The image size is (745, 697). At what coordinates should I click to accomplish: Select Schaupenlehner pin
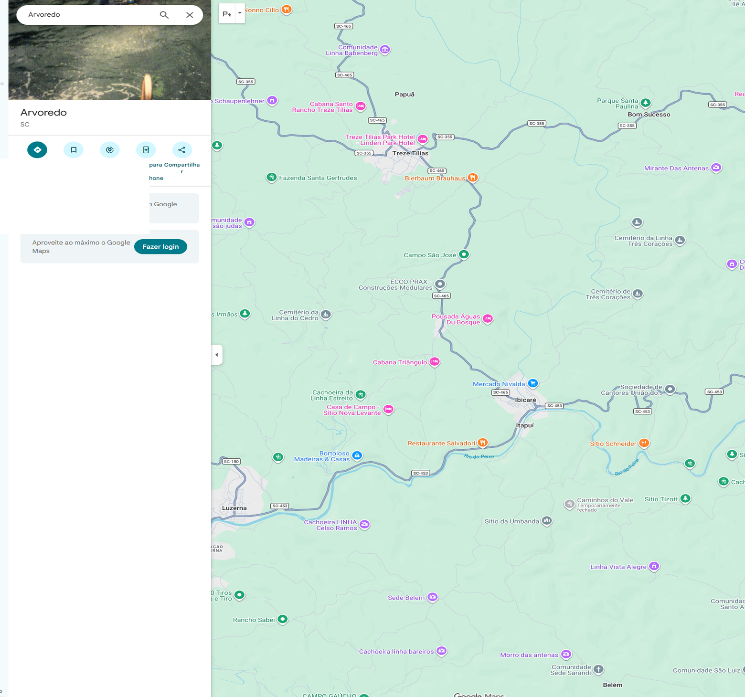click(272, 101)
